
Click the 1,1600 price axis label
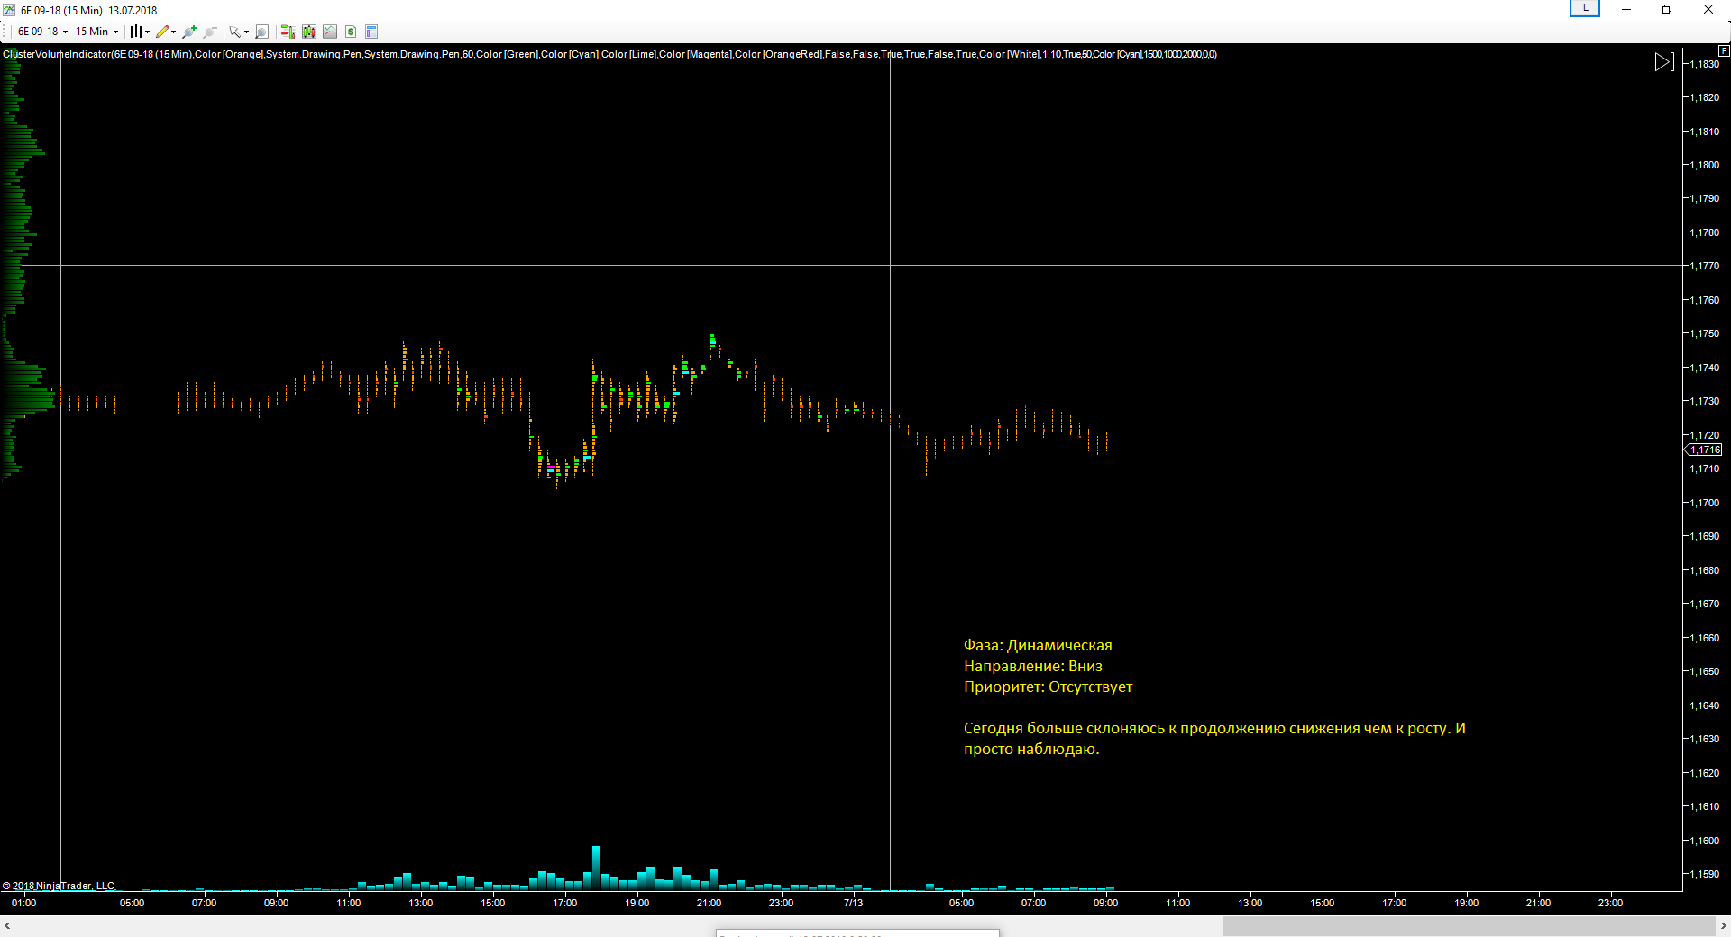pos(1704,841)
